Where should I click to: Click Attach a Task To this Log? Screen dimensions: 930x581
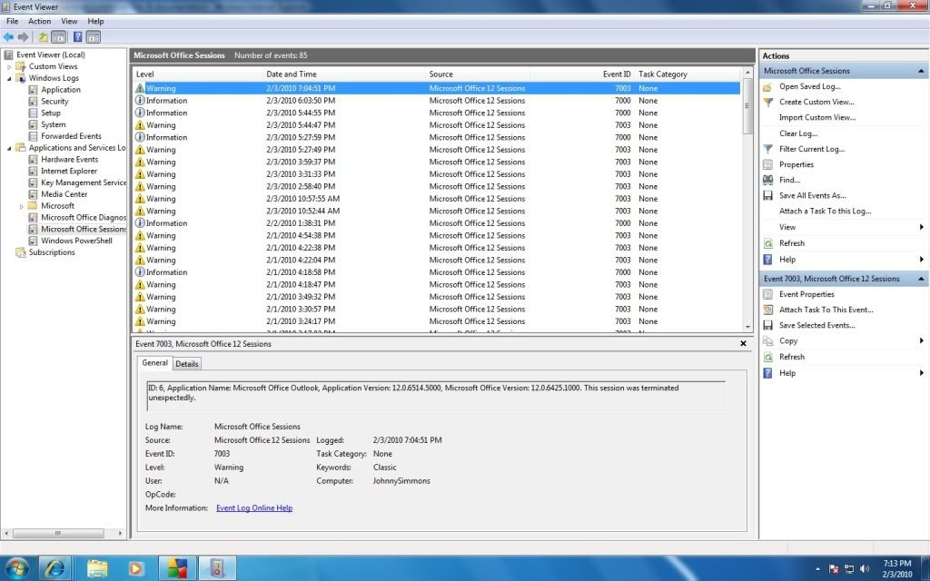coord(825,211)
